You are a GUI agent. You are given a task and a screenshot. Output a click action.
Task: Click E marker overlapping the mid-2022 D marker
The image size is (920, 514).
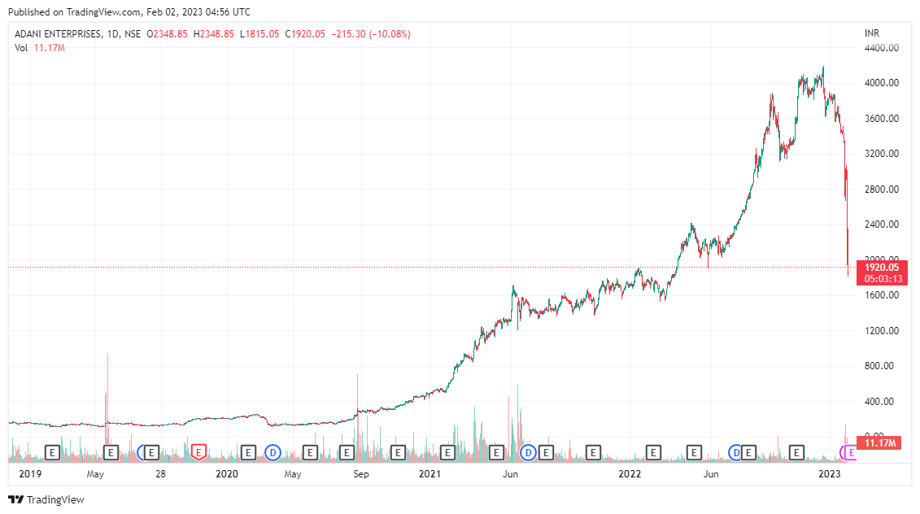[x=748, y=452]
